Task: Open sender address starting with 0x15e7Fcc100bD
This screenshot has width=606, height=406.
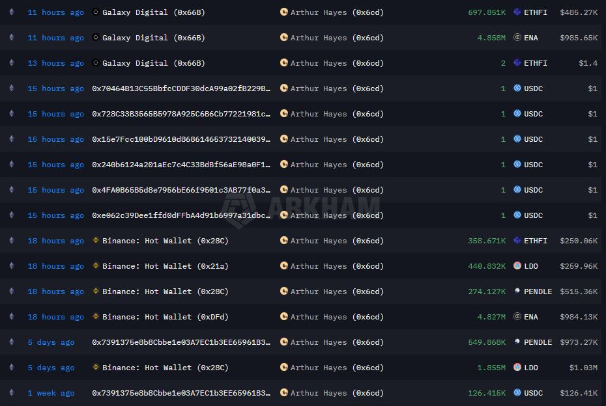Action: tap(180, 139)
